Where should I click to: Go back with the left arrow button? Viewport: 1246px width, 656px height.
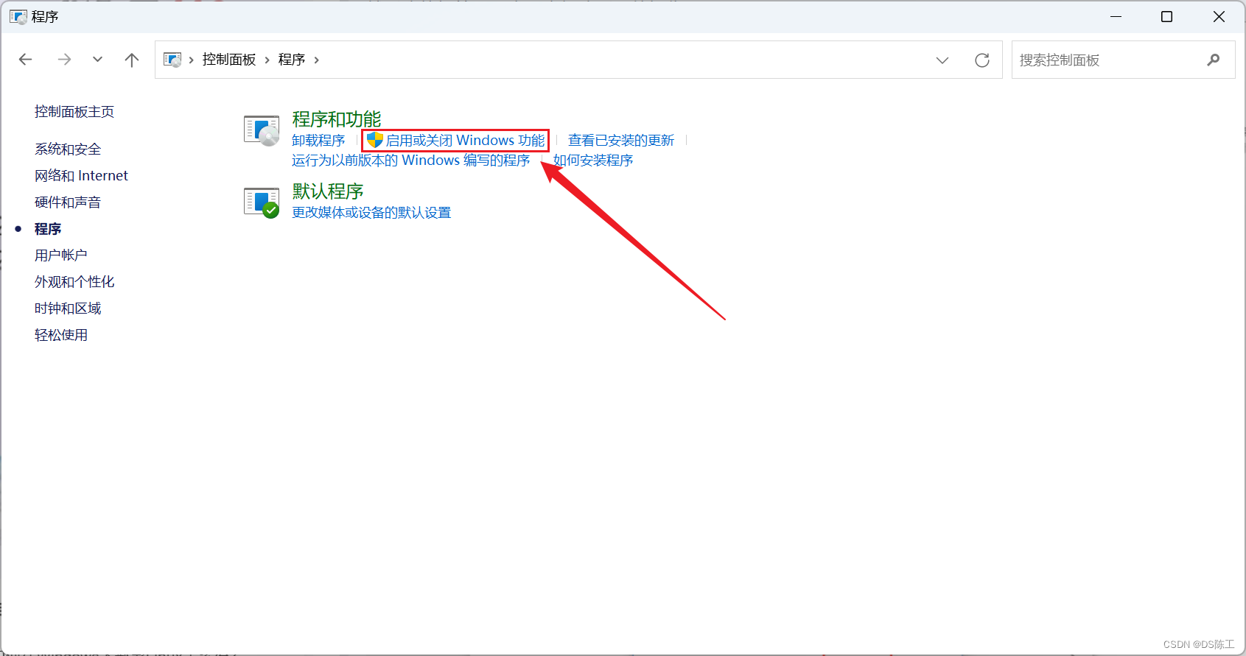pos(26,60)
